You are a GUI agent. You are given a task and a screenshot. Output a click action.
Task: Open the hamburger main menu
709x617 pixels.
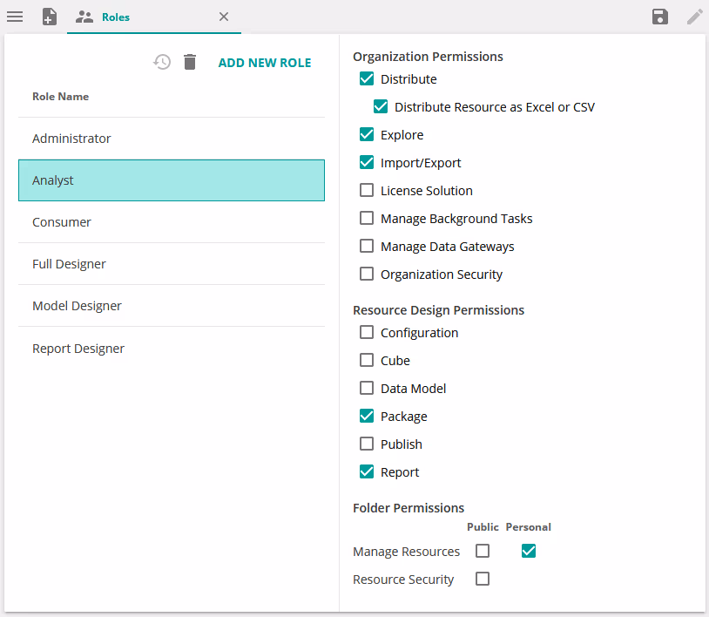tap(15, 17)
